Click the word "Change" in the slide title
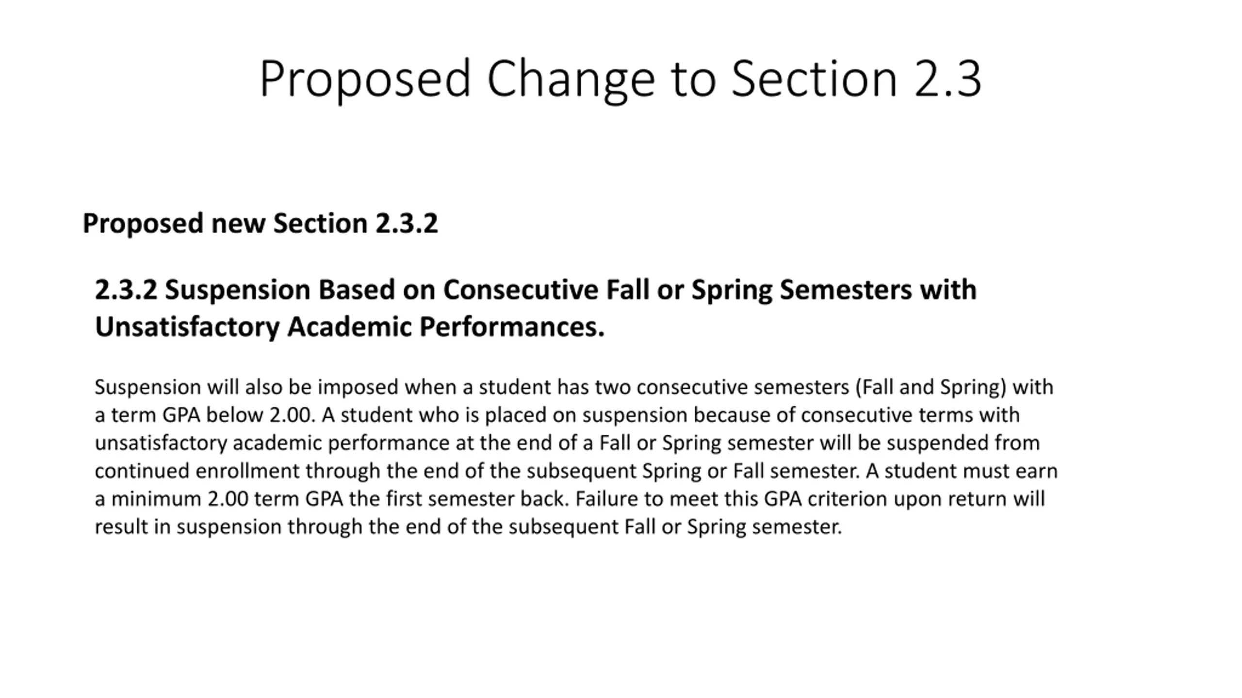 coord(571,79)
